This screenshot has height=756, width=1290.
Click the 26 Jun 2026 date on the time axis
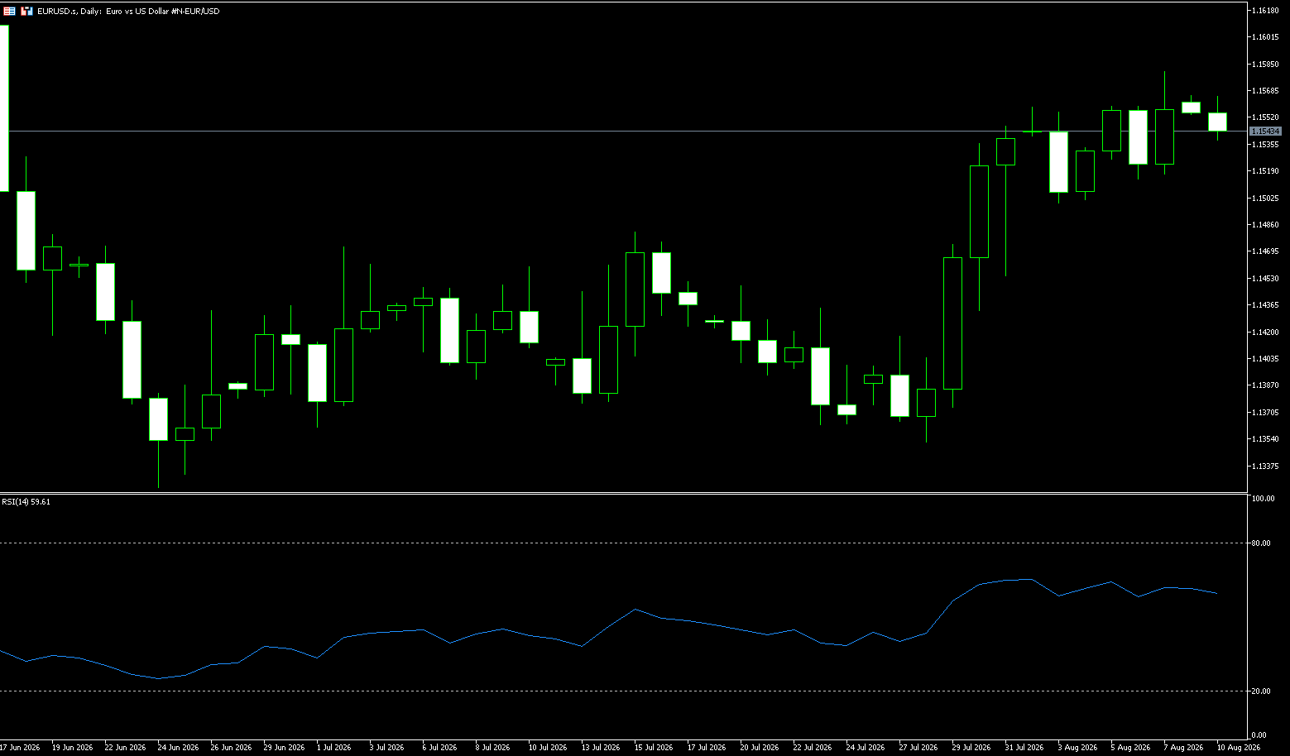coord(232,748)
